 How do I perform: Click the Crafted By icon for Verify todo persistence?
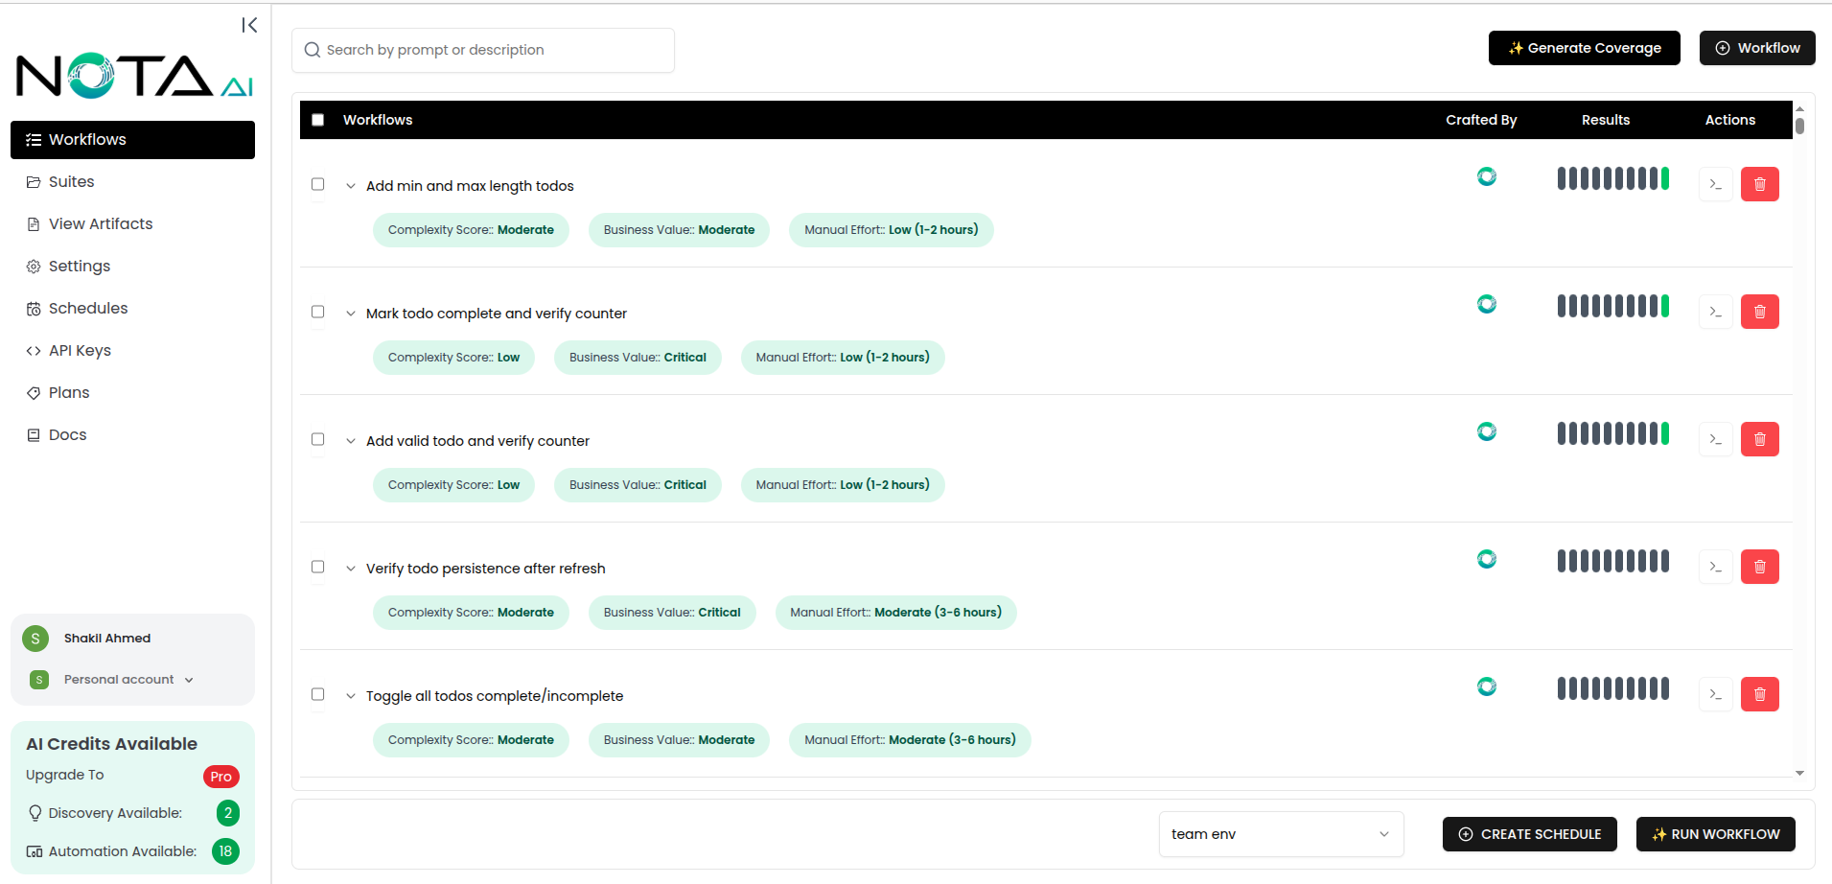pos(1487,559)
